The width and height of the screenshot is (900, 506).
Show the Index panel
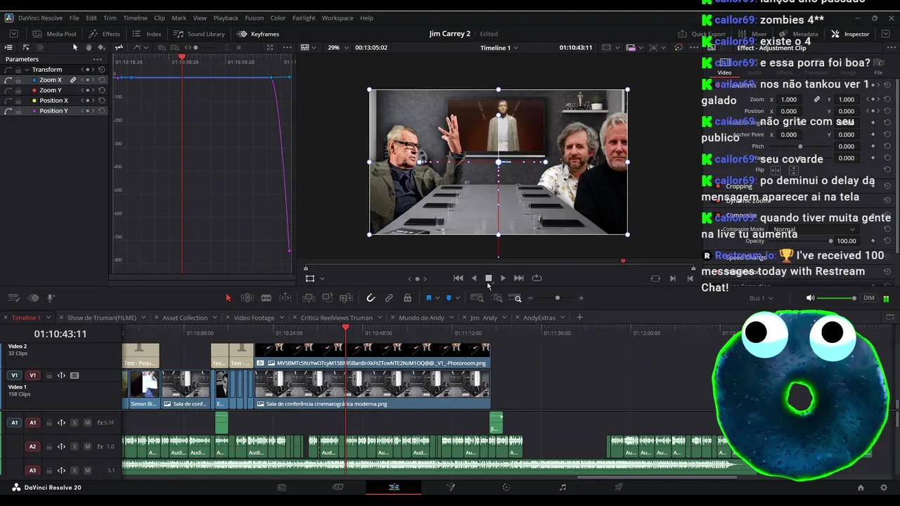click(147, 34)
